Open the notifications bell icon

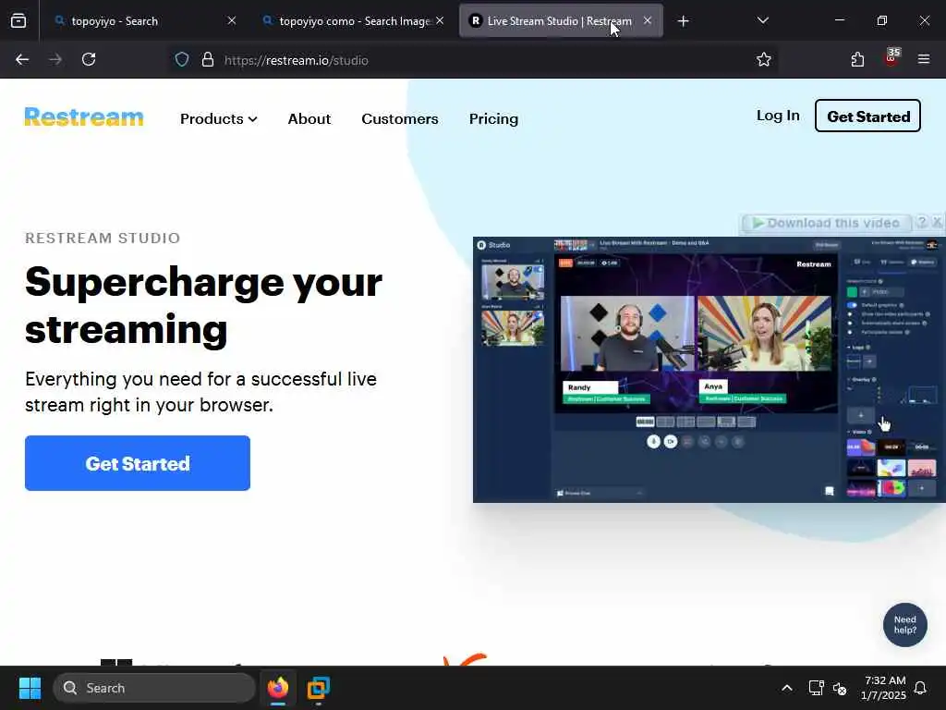[x=921, y=688]
